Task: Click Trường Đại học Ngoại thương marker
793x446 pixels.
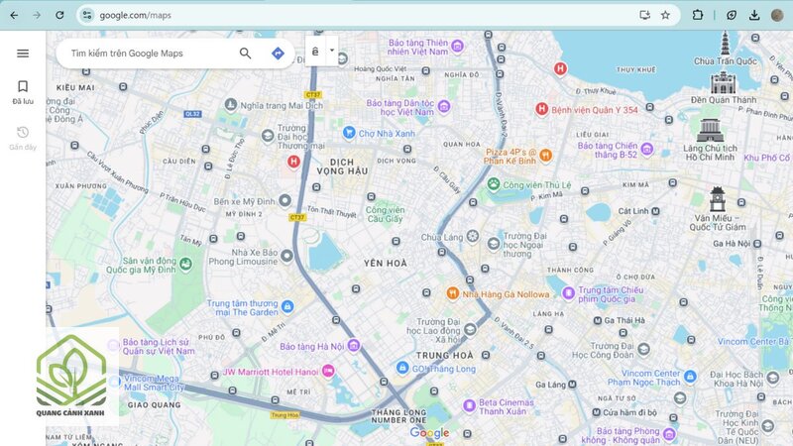Action: [494, 244]
